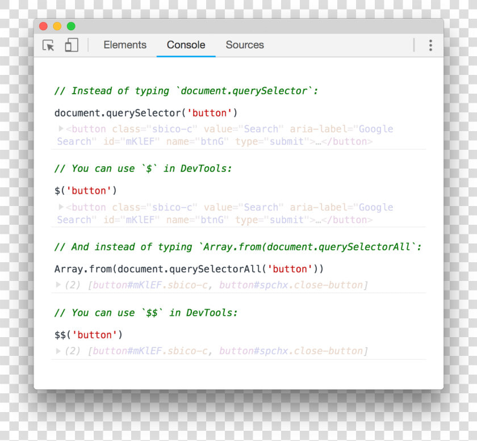
Task: Minimize the window with the yellow button
Action: pos(57,26)
